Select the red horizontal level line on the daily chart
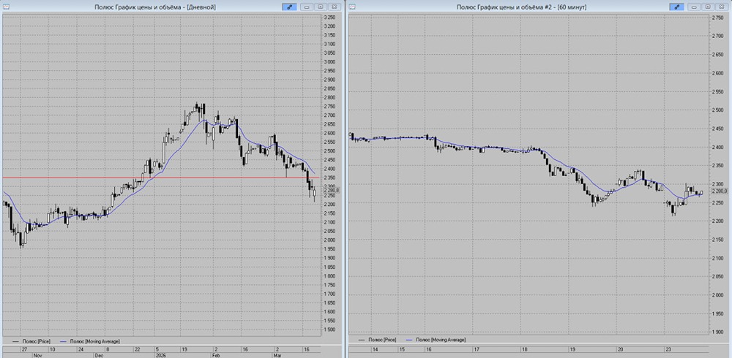Viewport: 732px width, 358px height. pyautogui.click(x=161, y=178)
